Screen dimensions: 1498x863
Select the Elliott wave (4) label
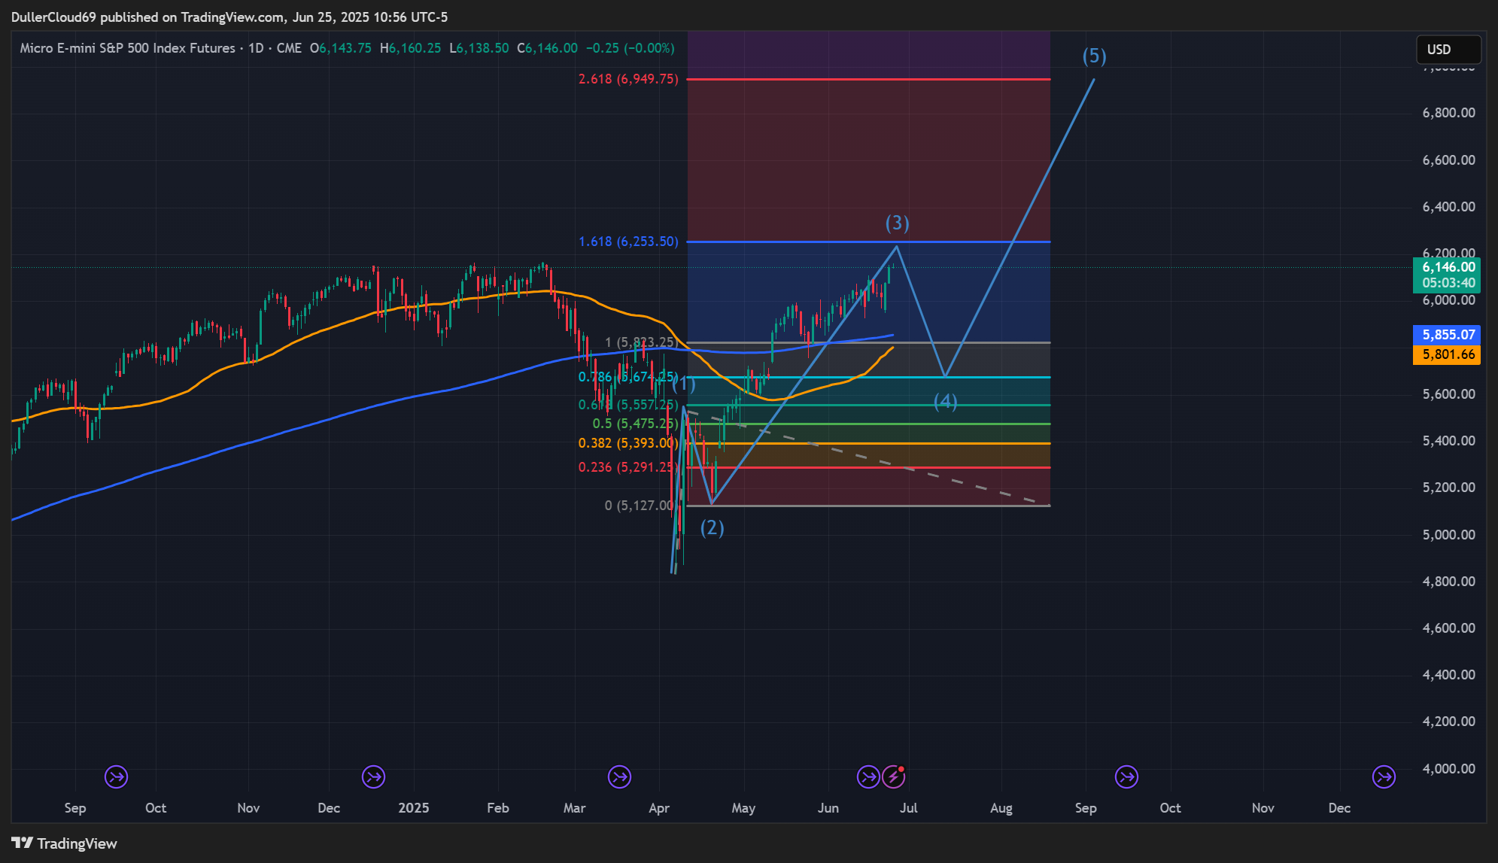[x=946, y=402]
